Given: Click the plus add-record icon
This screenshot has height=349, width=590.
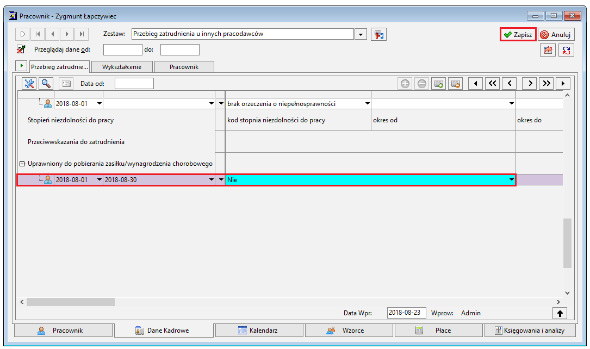Looking at the screenshot, I should click(x=405, y=84).
